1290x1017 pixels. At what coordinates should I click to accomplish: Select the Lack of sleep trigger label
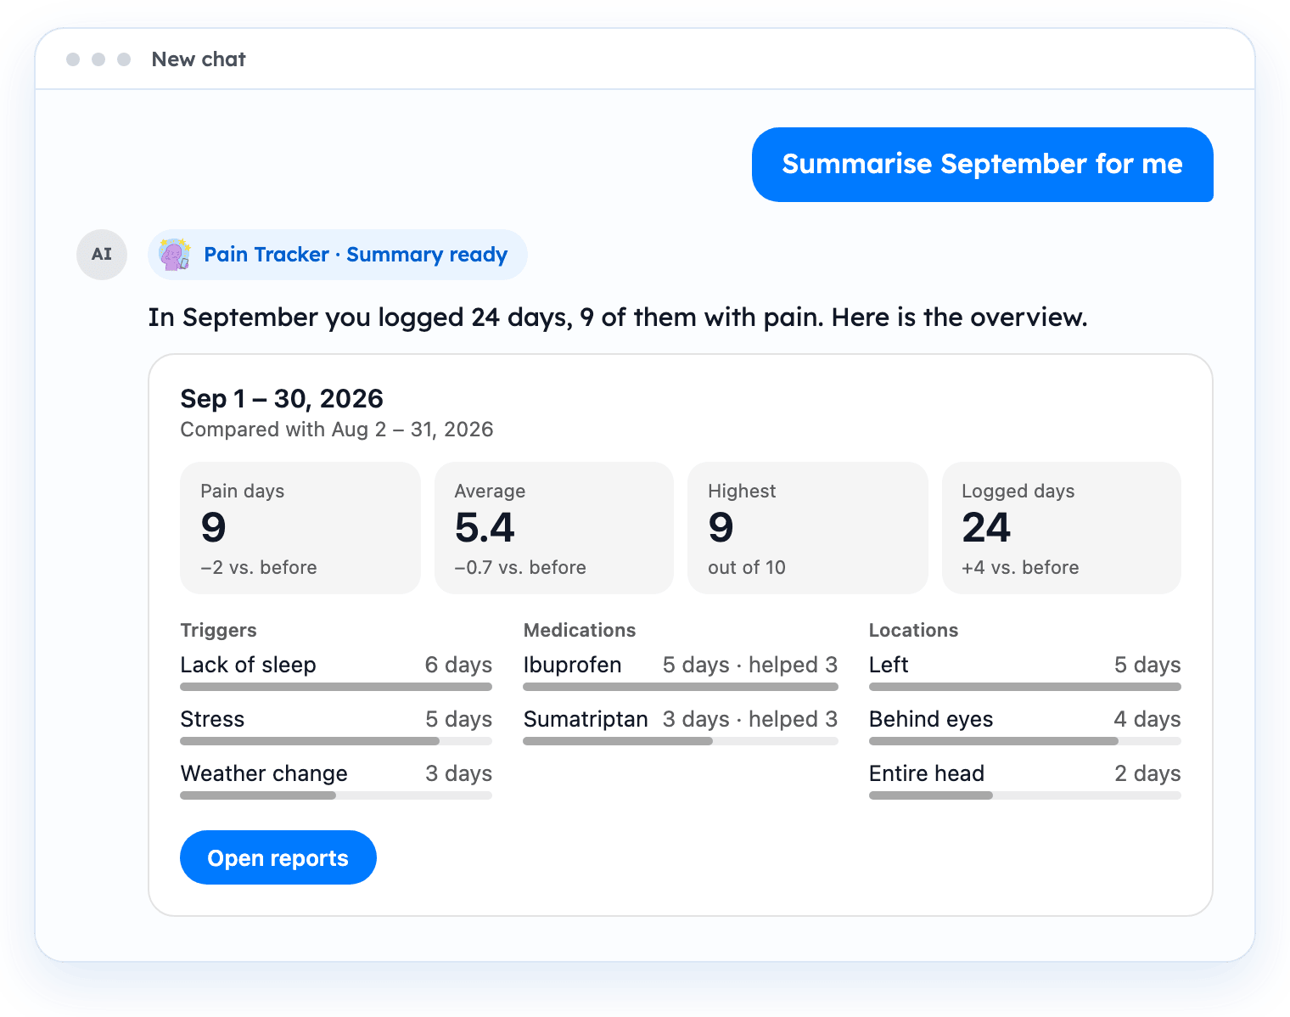coord(248,665)
